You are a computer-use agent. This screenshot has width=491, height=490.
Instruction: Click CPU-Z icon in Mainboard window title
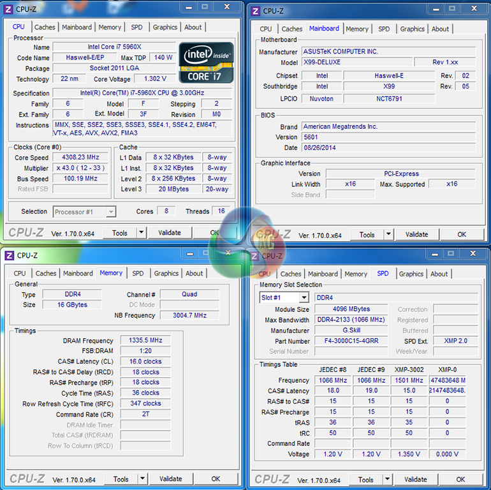(x=255, y=11)
